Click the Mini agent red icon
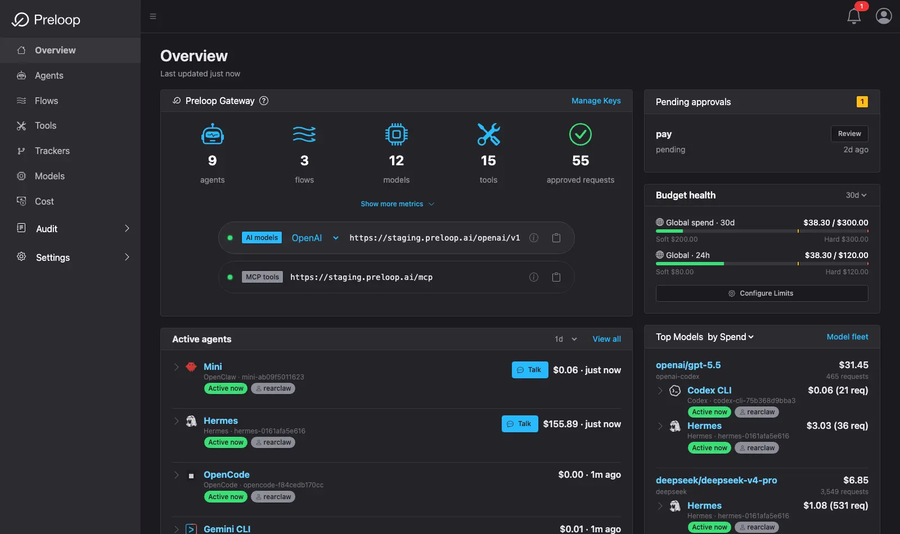The image size is (900, 534). coord(191,367)
